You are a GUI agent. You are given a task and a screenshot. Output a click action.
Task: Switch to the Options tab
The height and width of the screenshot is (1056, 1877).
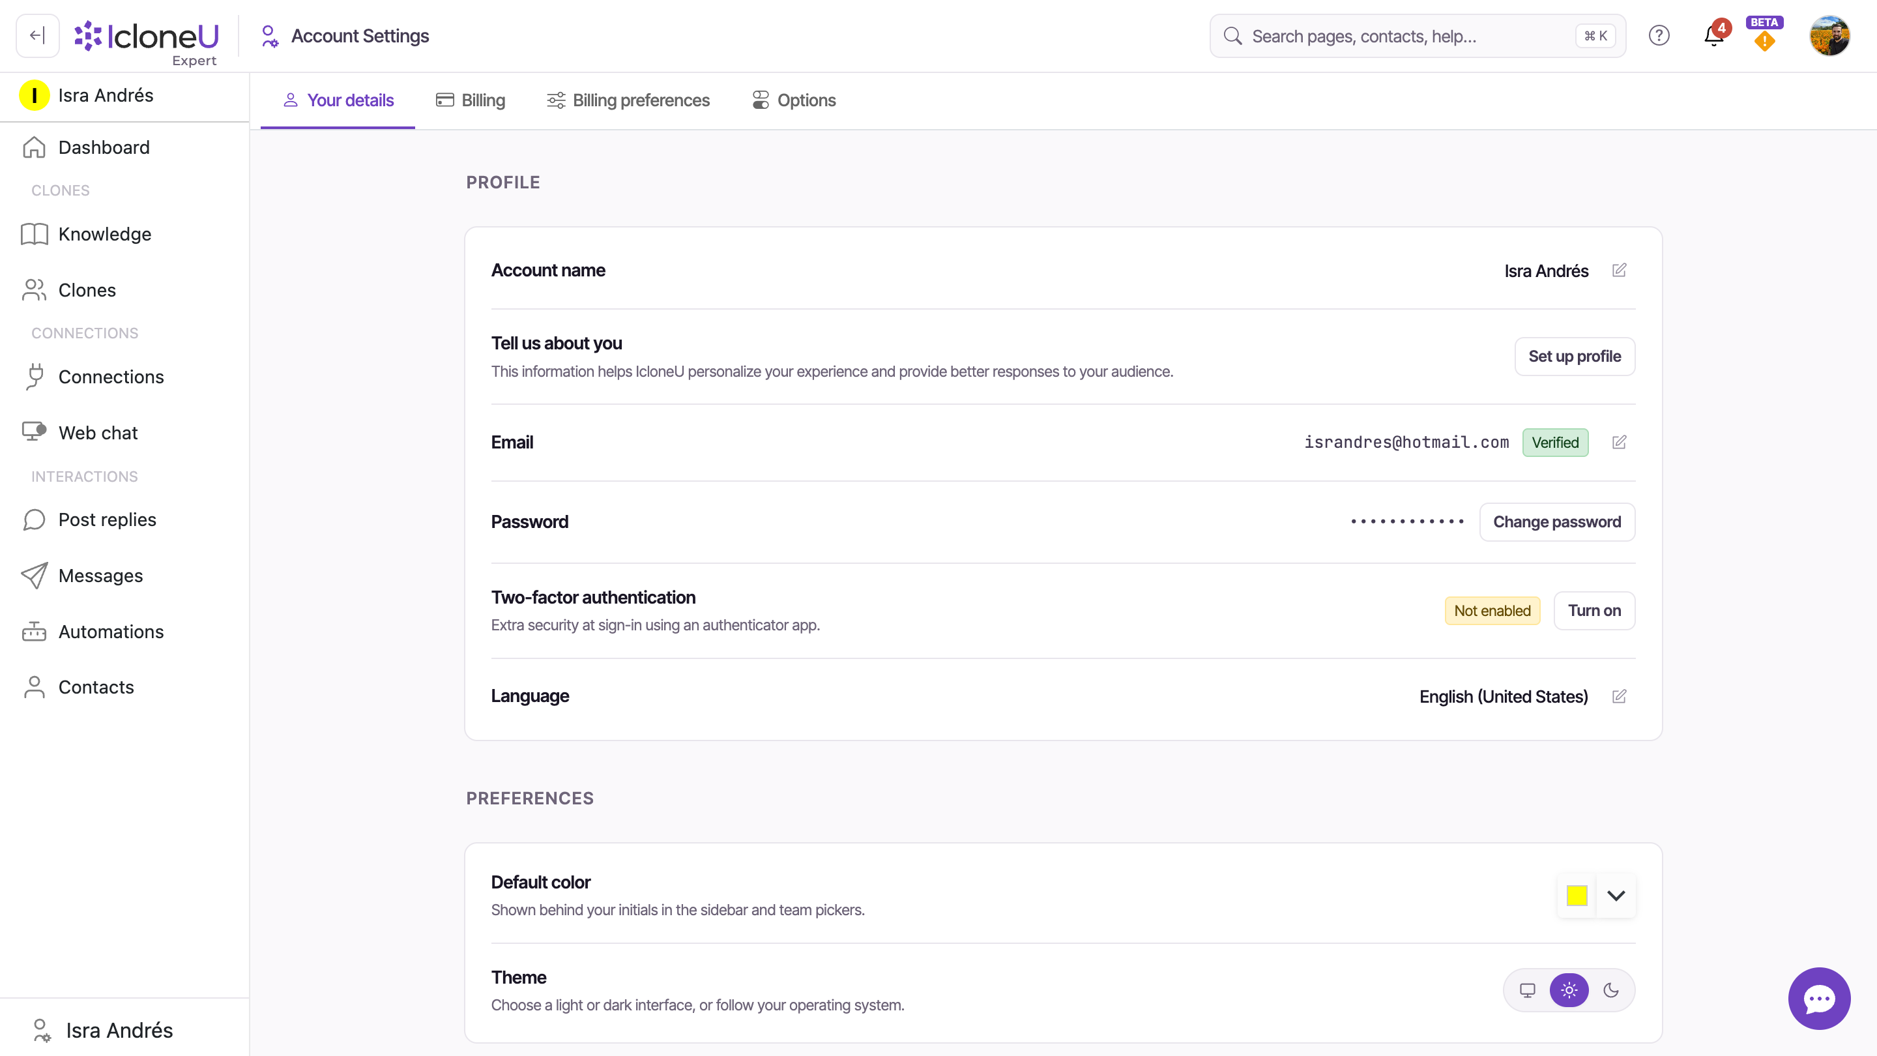794,100
